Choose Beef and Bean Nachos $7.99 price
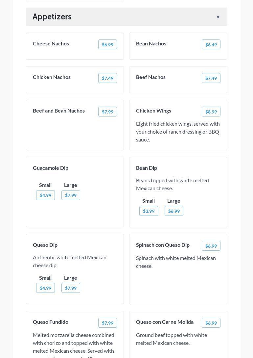The image size is (253, 358). (107, 112)
